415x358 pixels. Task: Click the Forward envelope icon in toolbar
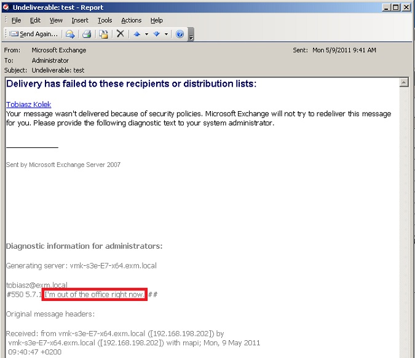(70, 34)
